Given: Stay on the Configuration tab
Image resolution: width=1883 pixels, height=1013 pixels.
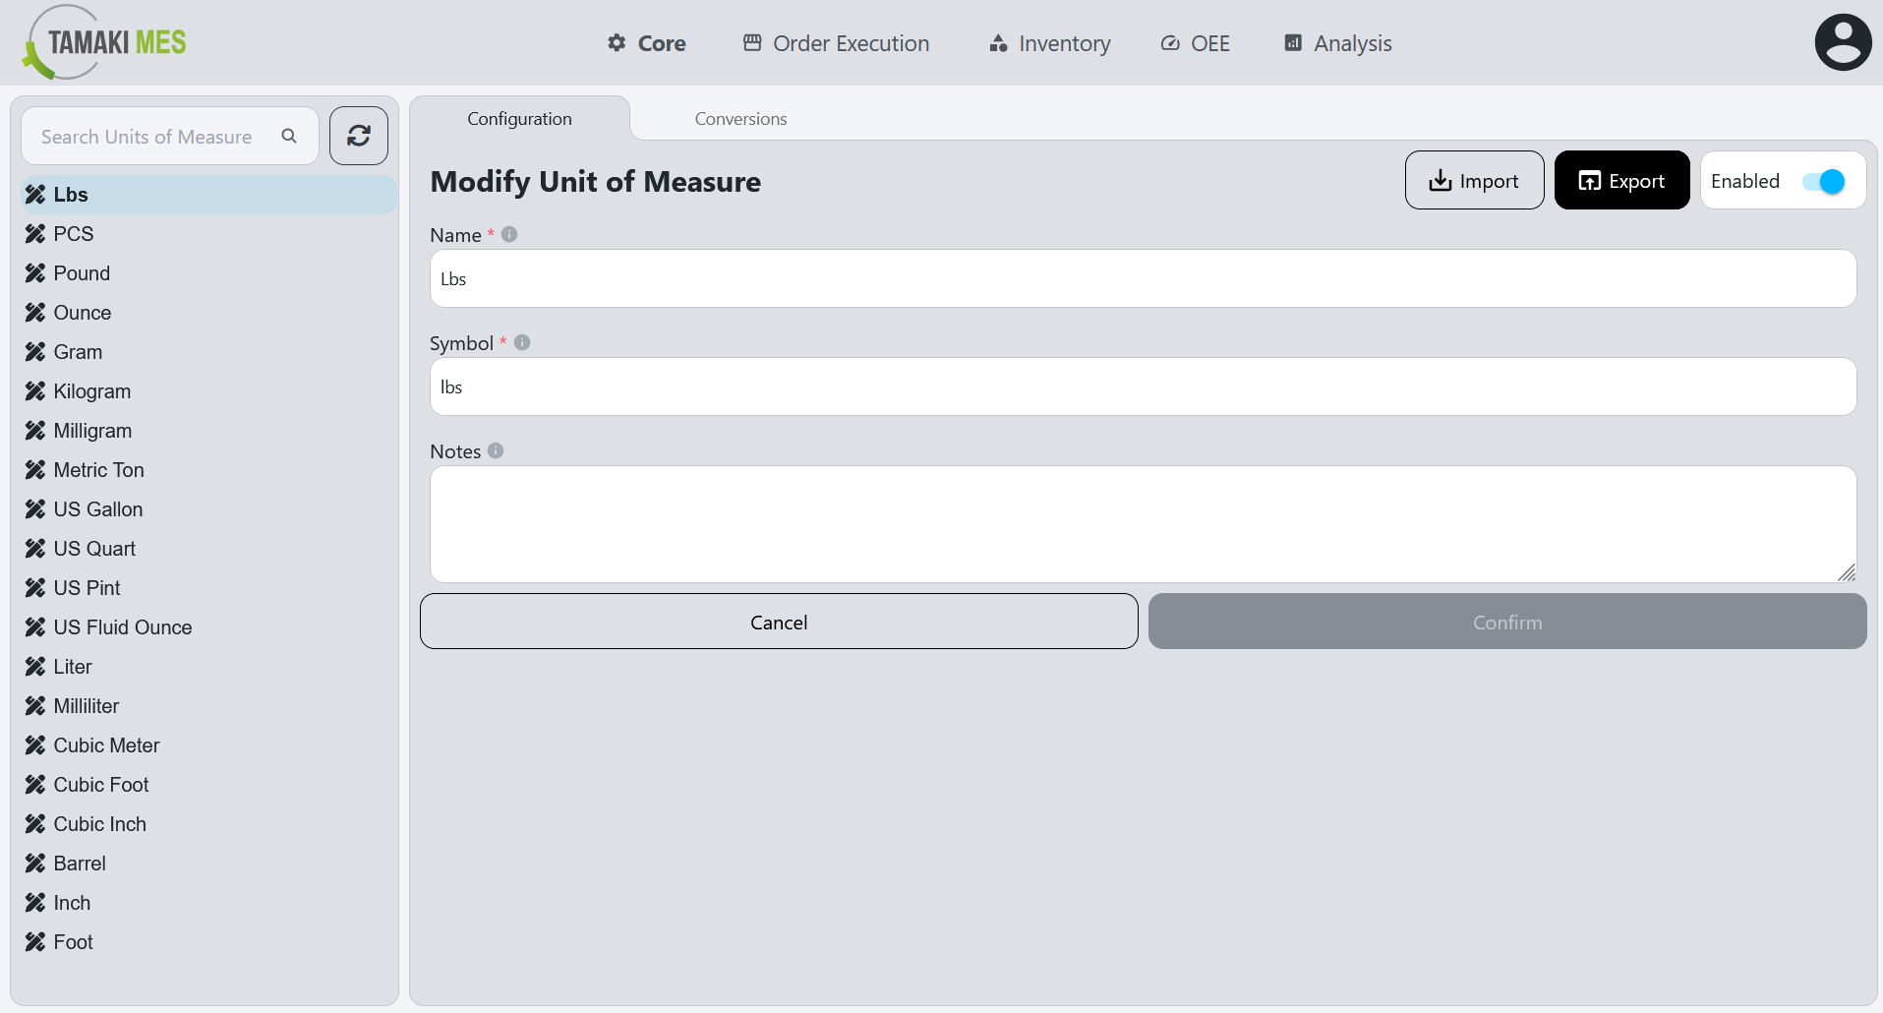Looking at the screenshot, I should 519,118.
